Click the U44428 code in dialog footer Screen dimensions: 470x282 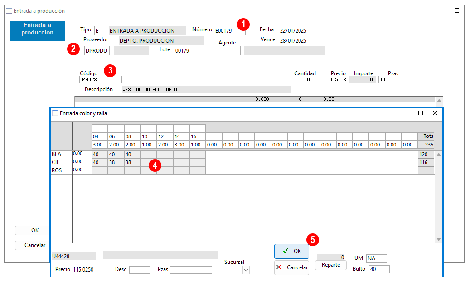point(74,256)
